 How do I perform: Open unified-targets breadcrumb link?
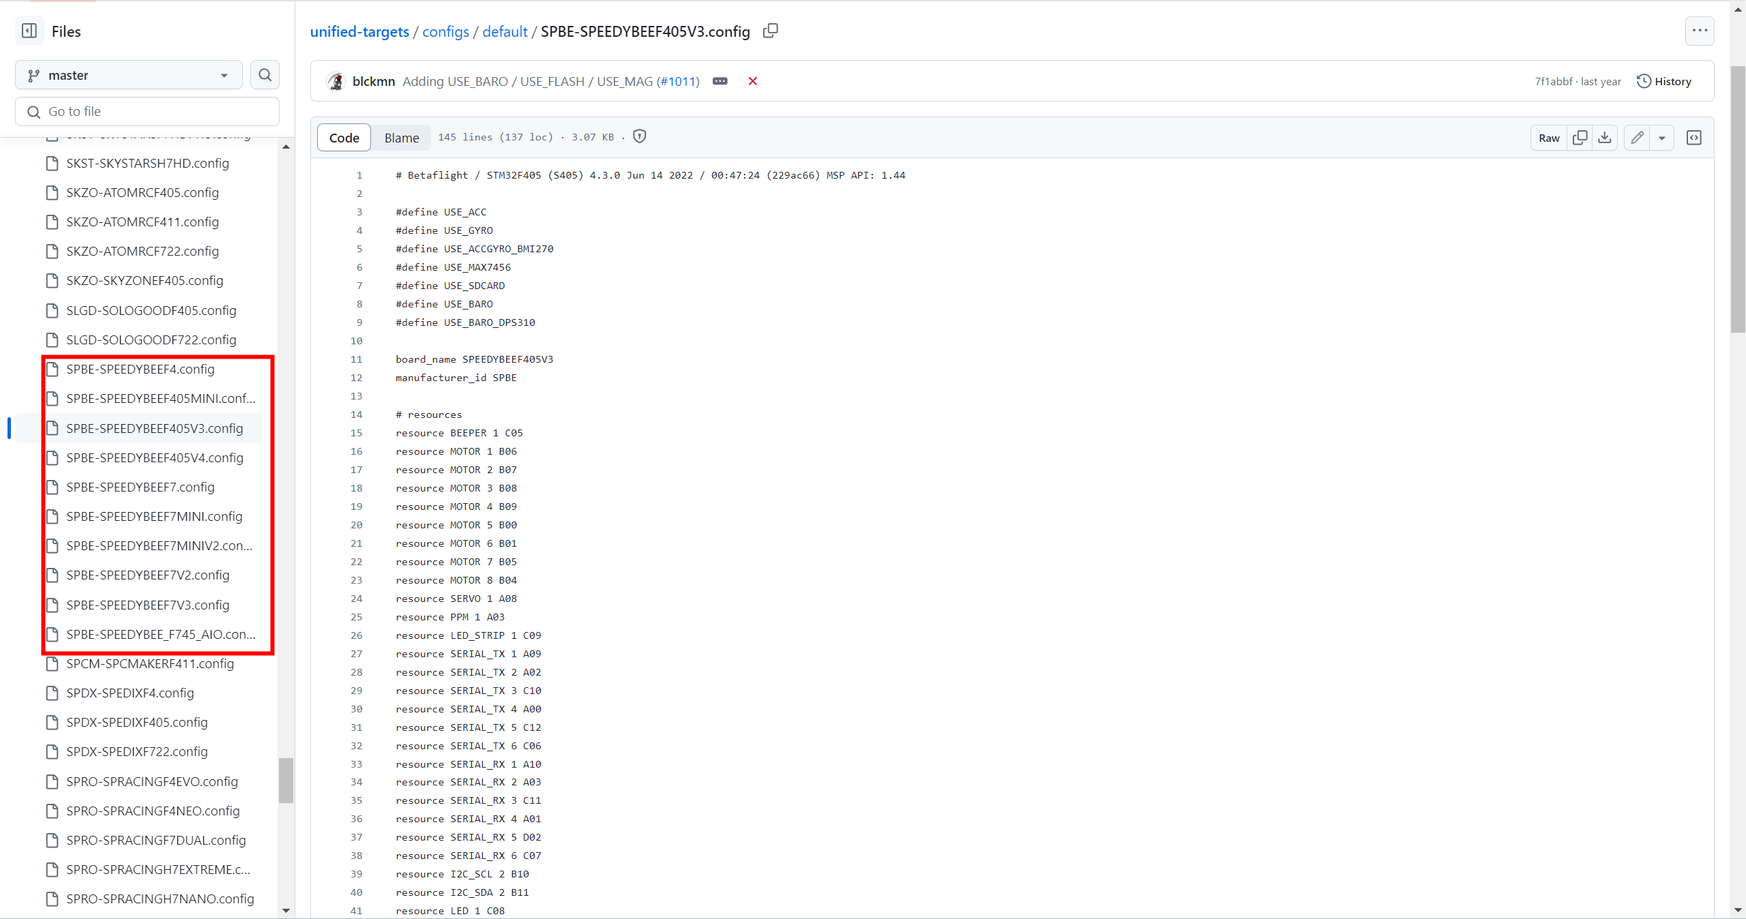(359, 31)
